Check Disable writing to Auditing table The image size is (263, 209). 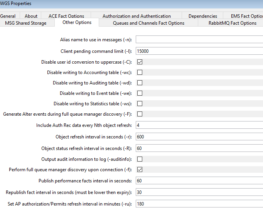(x=140, y=83)
